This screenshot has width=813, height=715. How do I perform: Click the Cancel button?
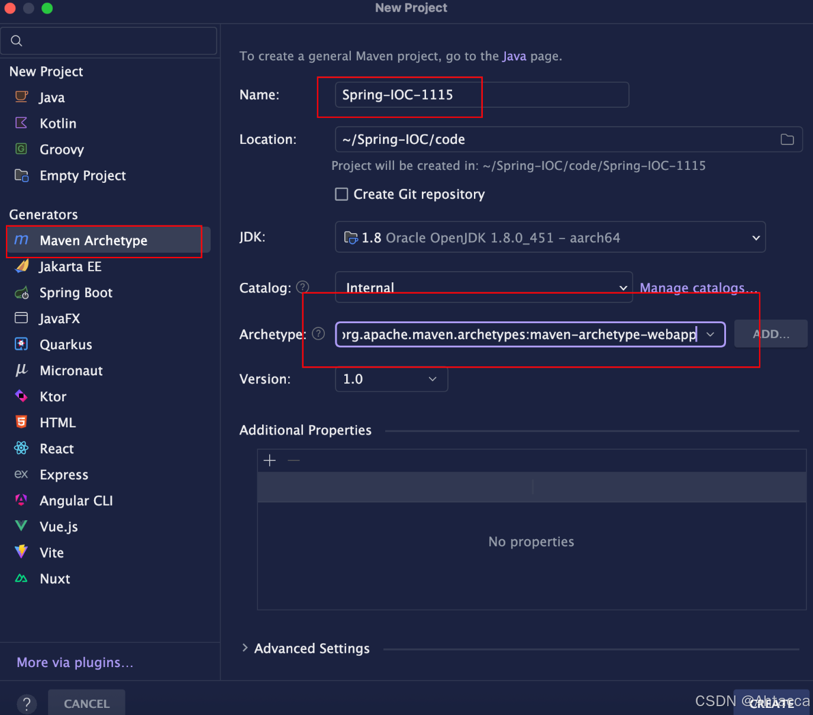(87, 703)
